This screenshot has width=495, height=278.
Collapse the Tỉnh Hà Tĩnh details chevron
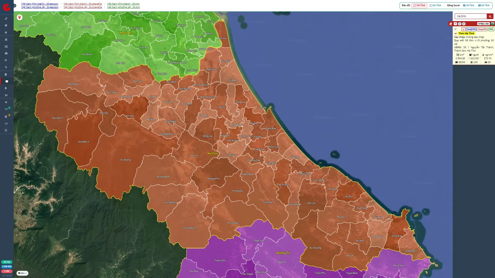[456, 33]
